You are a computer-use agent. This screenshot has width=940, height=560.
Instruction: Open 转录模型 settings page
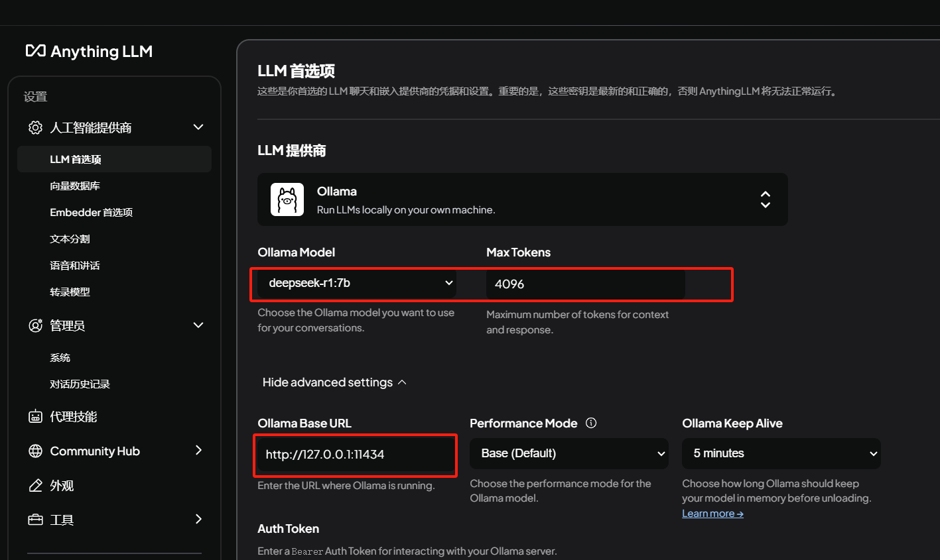point(70,292)
